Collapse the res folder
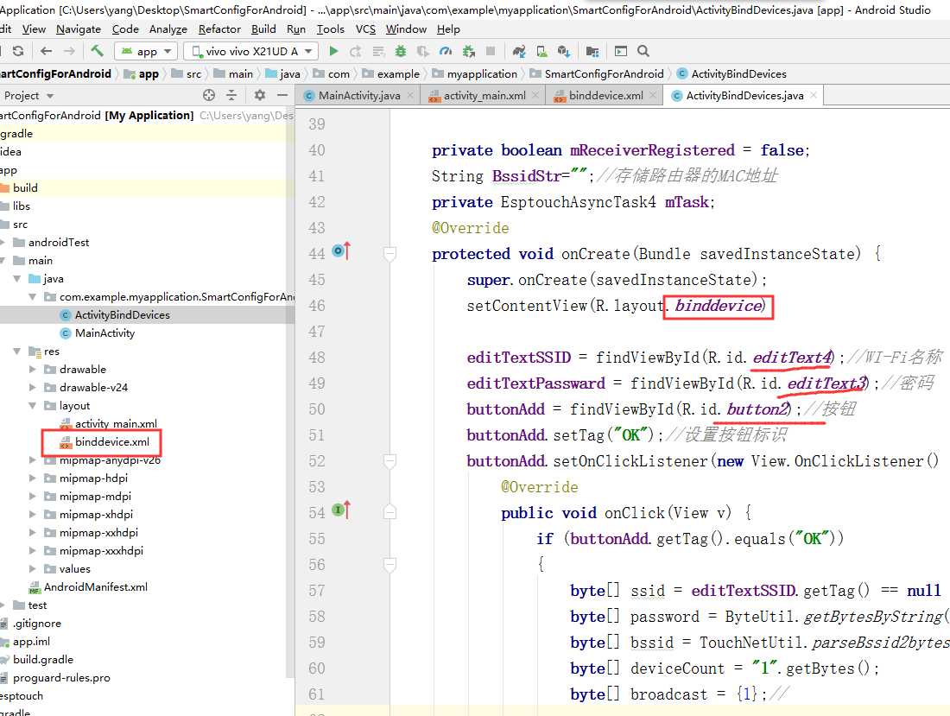Viewport: 950px width, 716px height. (17, 352)
